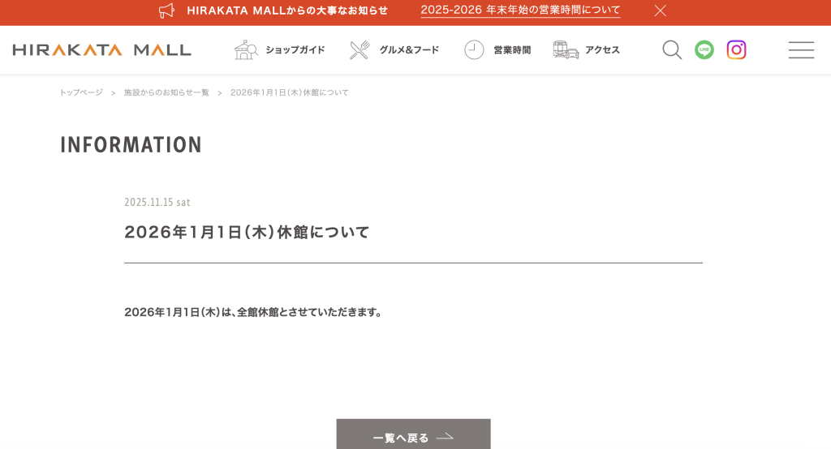Image resolution: width=831 pixels, height=449 pixels.
Task: Click the HIRAKATA MALL logo
Action: coord(101,49)
